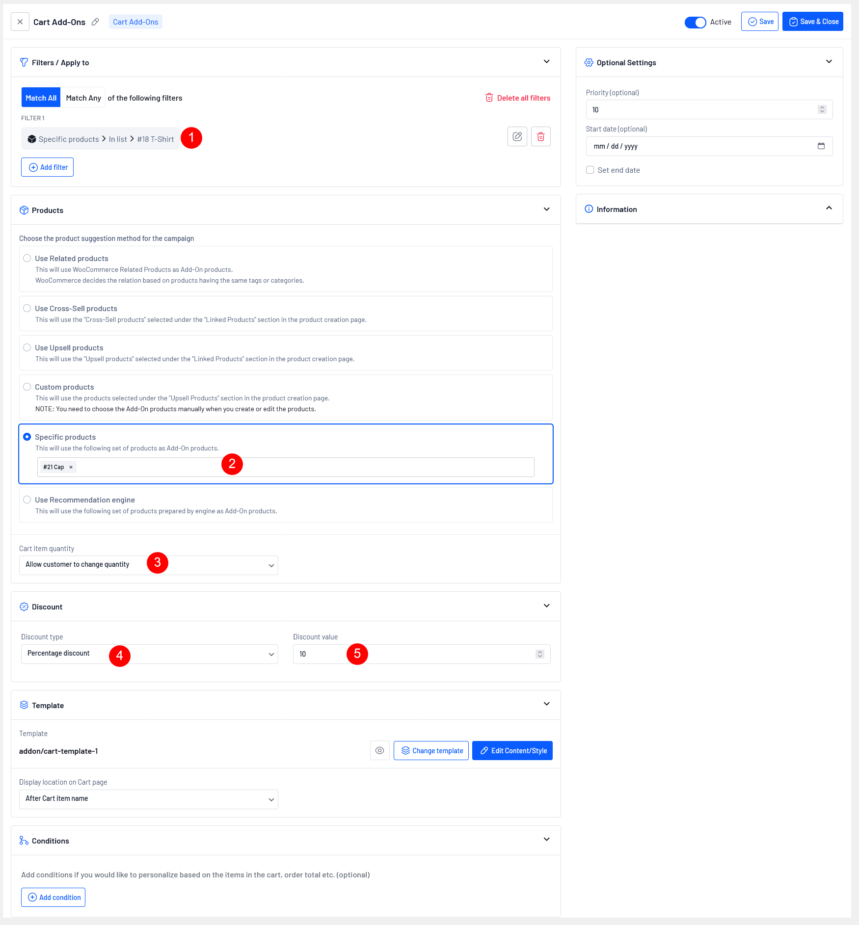Open the Cart item quantity dropdown
The height and width of the screenshot is (925, 859).
148,565
